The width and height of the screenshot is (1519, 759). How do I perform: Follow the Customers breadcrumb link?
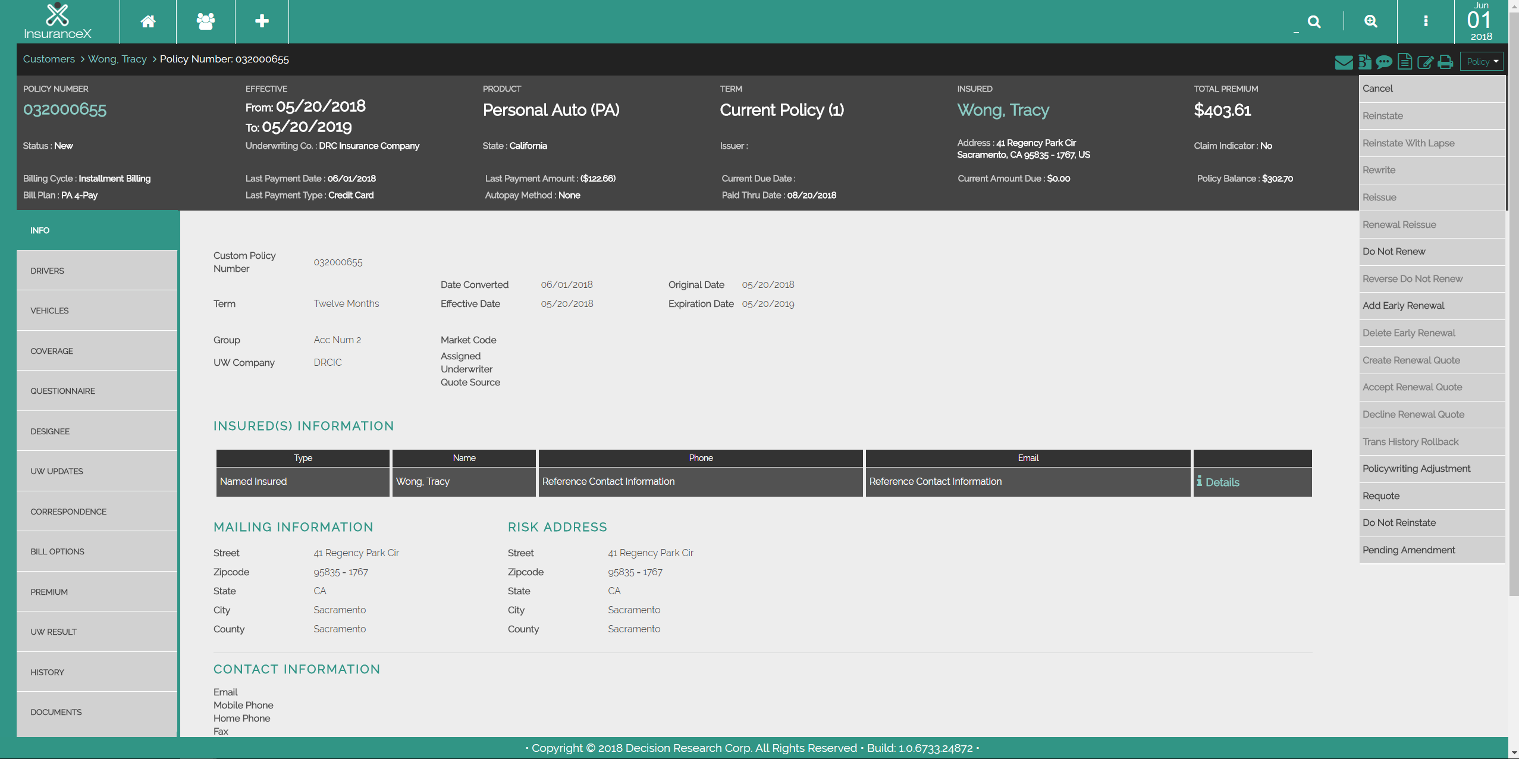pos(48,59)
